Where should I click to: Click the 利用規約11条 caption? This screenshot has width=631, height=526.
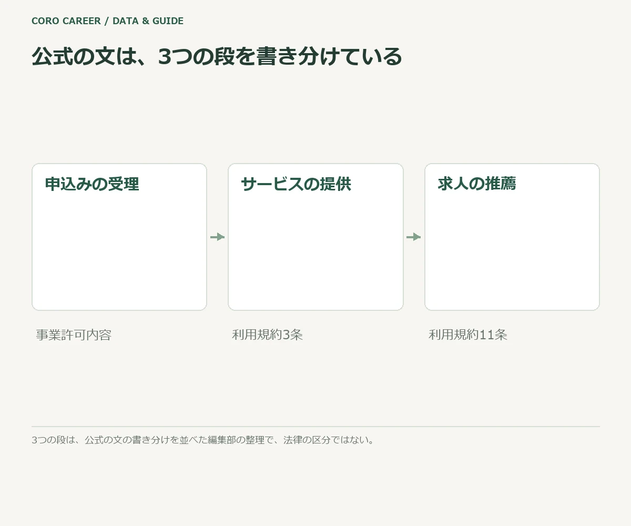click(x=467, y=335)
